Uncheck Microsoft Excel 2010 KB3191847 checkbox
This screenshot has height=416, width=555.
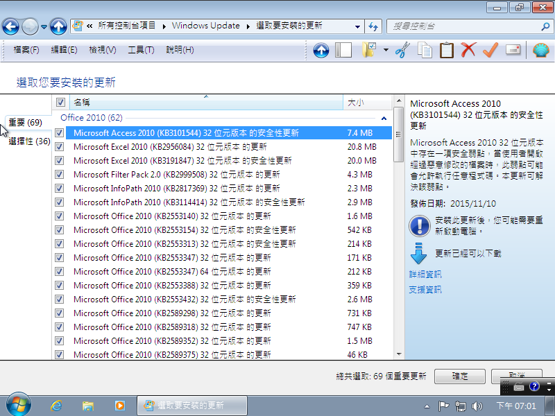(60, 161)
